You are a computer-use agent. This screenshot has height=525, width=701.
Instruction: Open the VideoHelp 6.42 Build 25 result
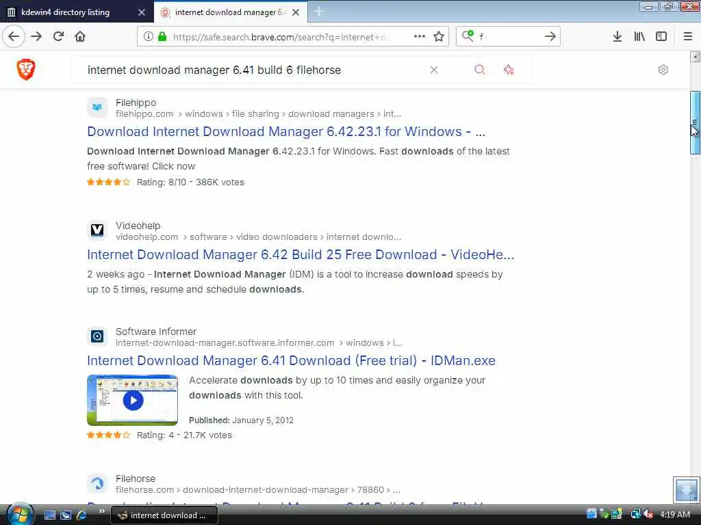[301, 254]
